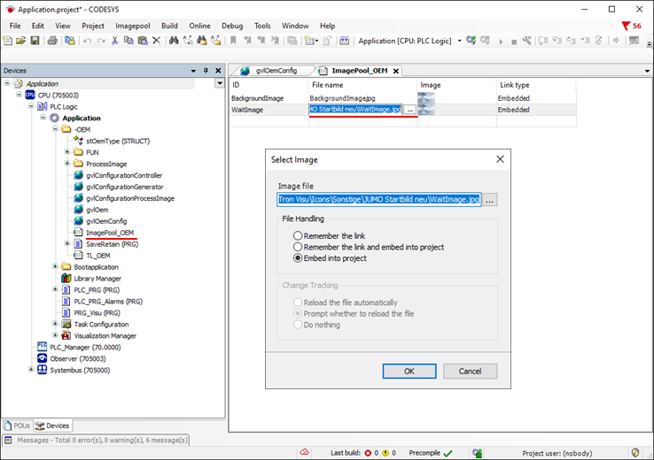Select the Embed into project radio button
This screenshot has height=460, width=654.
click(x=298, y=258)
